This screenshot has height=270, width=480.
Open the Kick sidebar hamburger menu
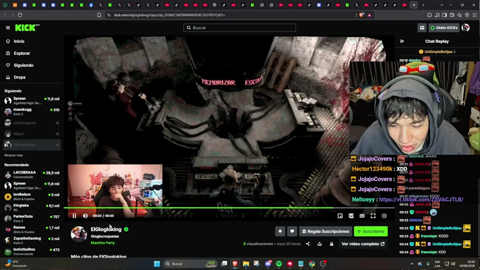point(8,28)
